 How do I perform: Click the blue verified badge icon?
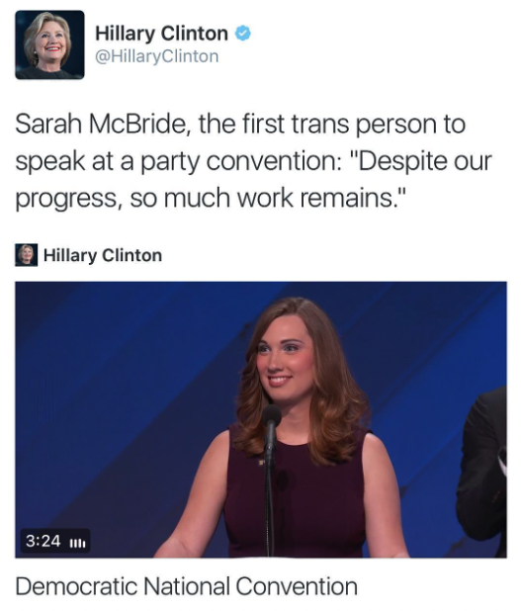(242, 34)
